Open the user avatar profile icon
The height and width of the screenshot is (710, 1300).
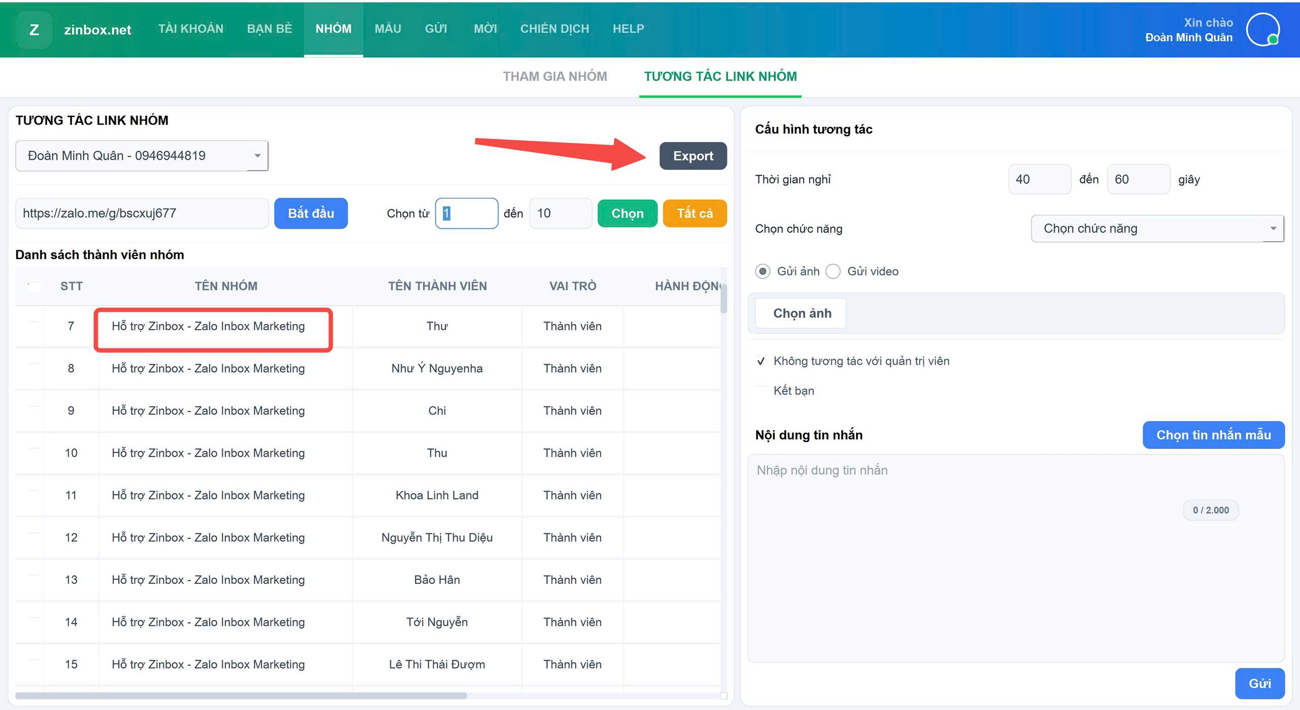[1262, 30]
